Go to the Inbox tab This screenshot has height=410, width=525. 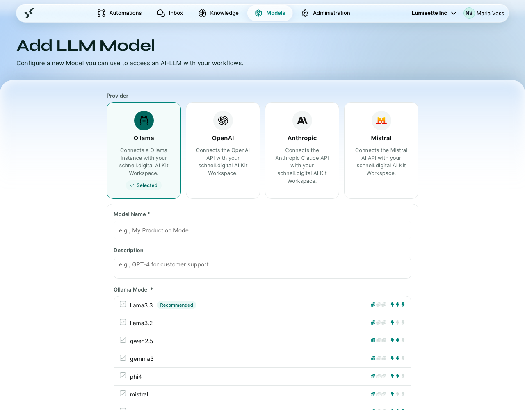[170, 13]
